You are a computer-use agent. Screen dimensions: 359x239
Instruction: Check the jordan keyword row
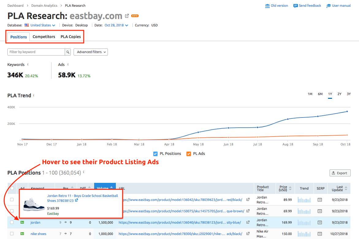(x=12, y=222)
